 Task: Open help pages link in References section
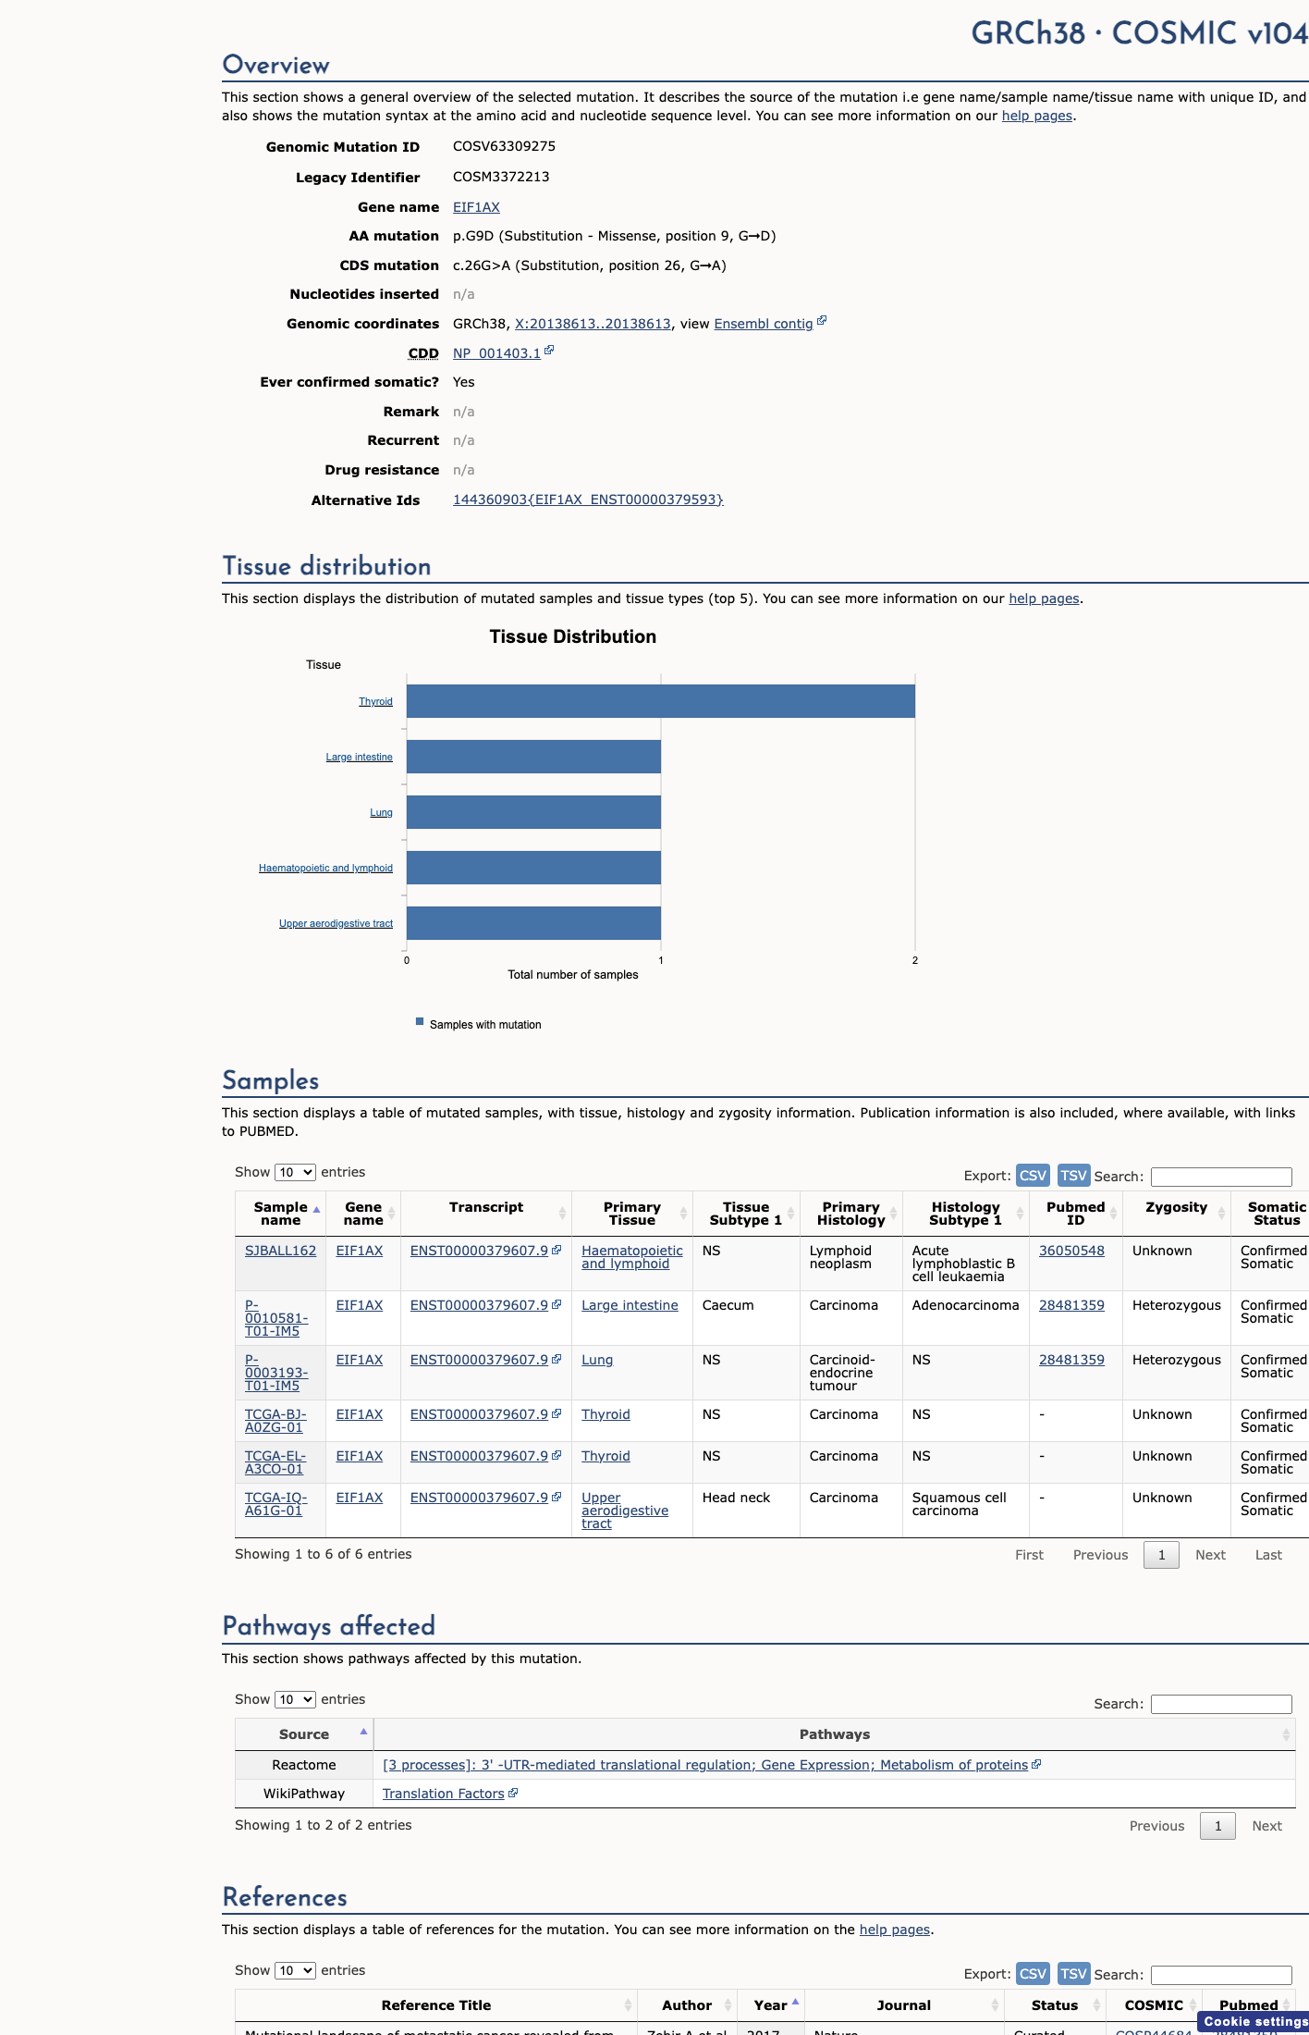(895, 1930)
